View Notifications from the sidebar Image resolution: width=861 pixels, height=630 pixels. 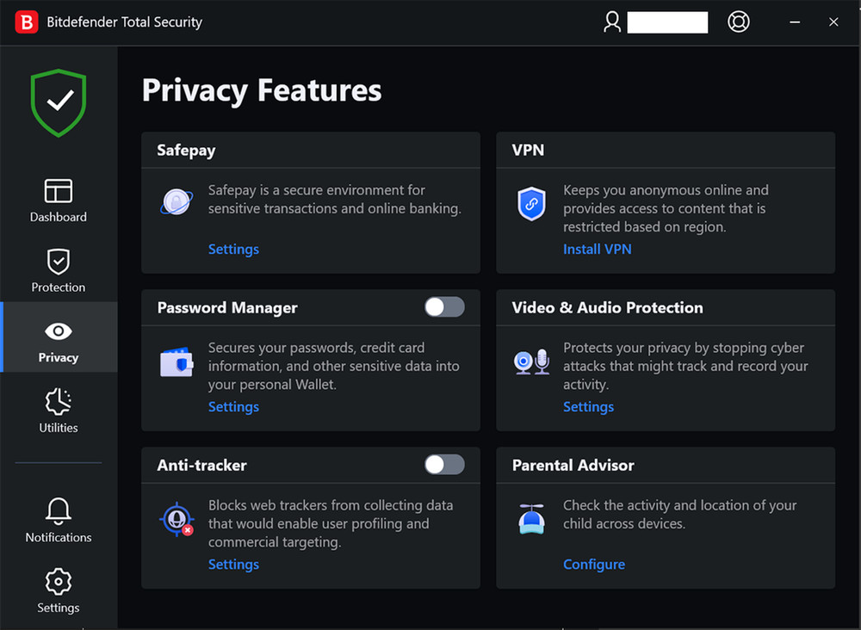[x=58, y=520]
